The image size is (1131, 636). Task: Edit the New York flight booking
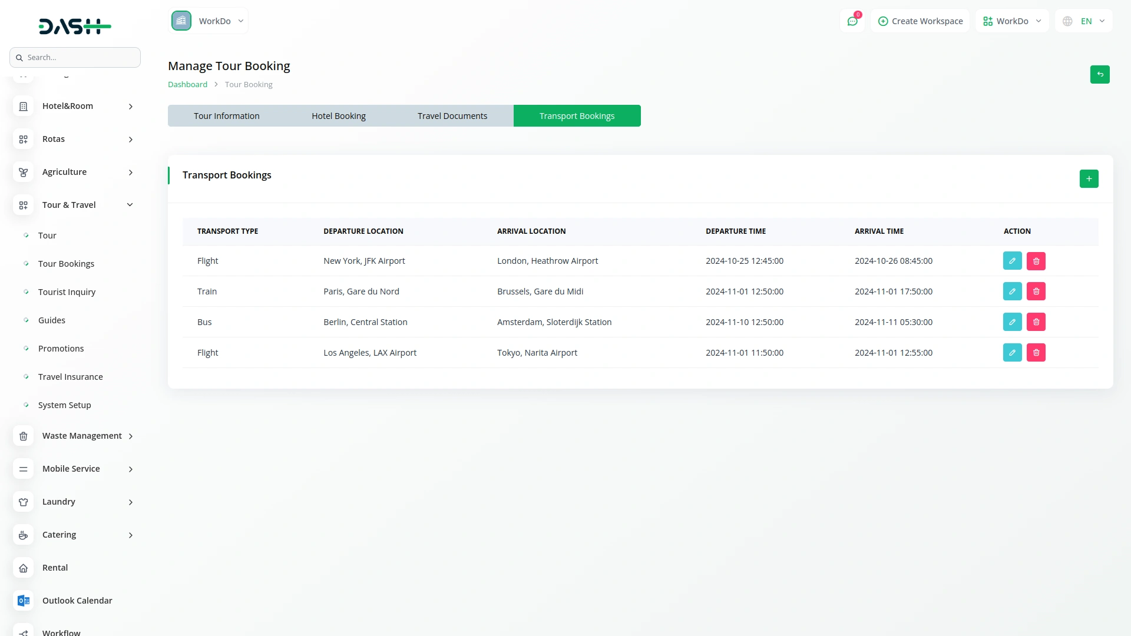point(1012,261)
